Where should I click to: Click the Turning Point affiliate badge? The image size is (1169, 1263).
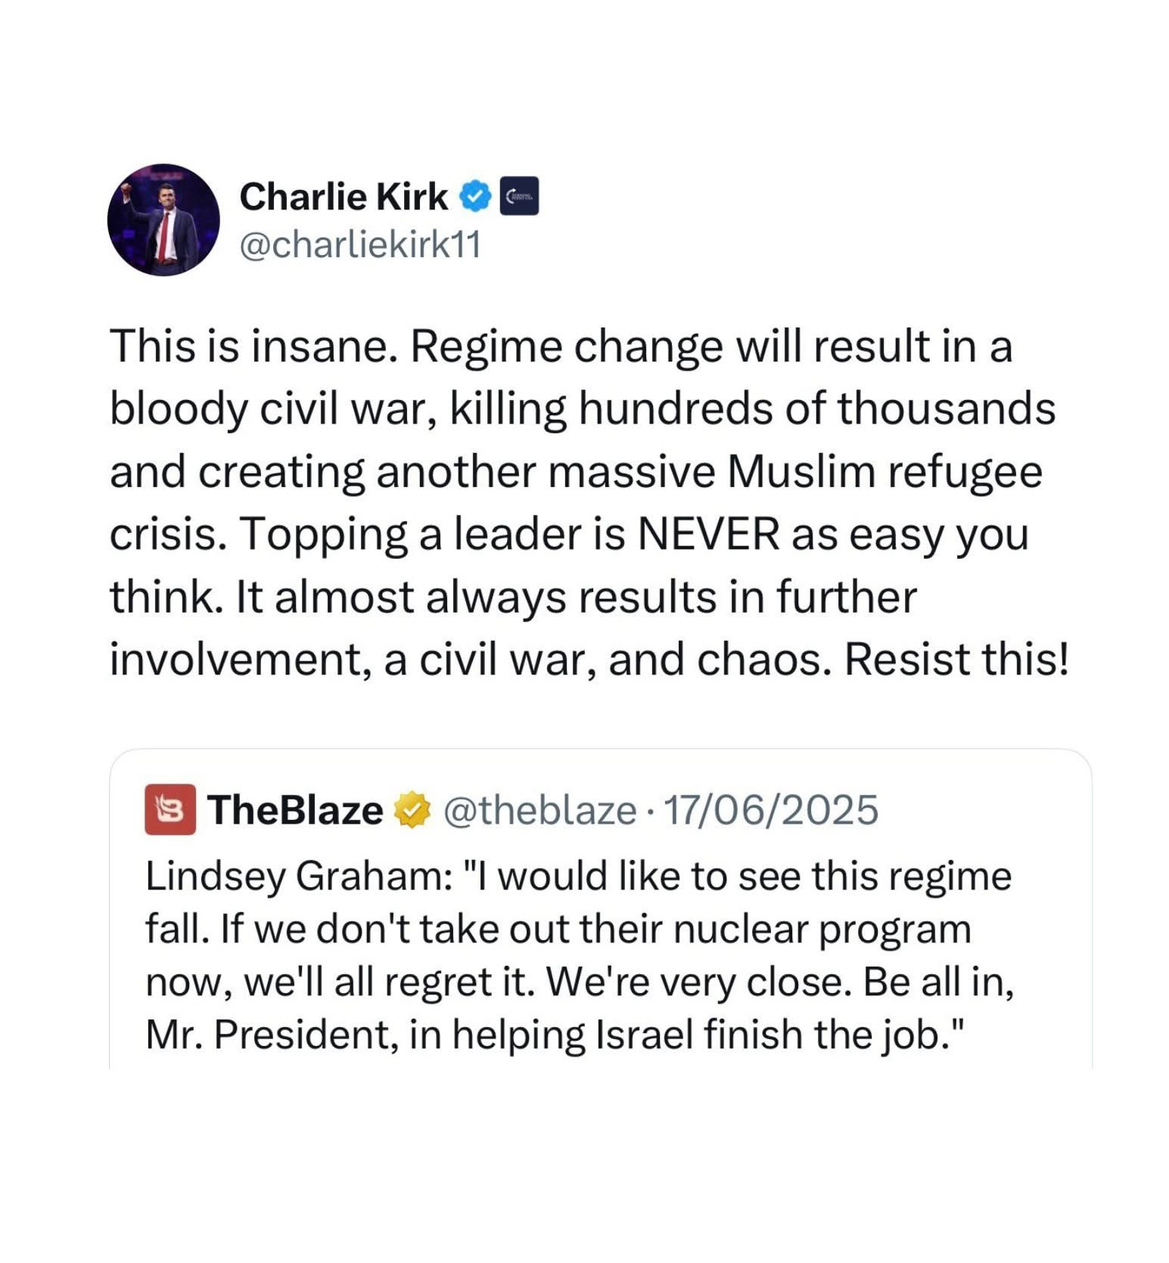(520, 197)
